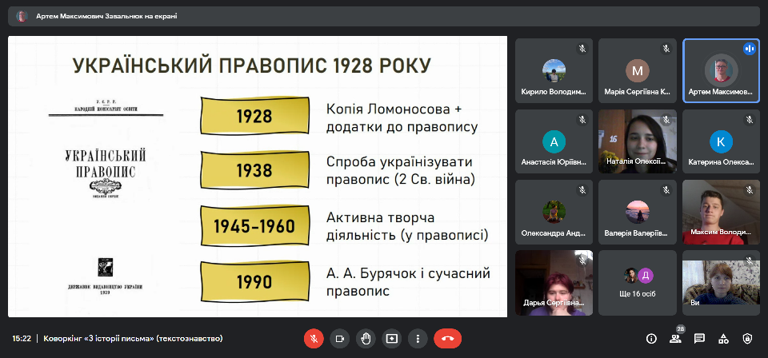Click muted mic icon on Катерина tile
The width and height of the screenshot is (768, 358).
pos(750,119)
